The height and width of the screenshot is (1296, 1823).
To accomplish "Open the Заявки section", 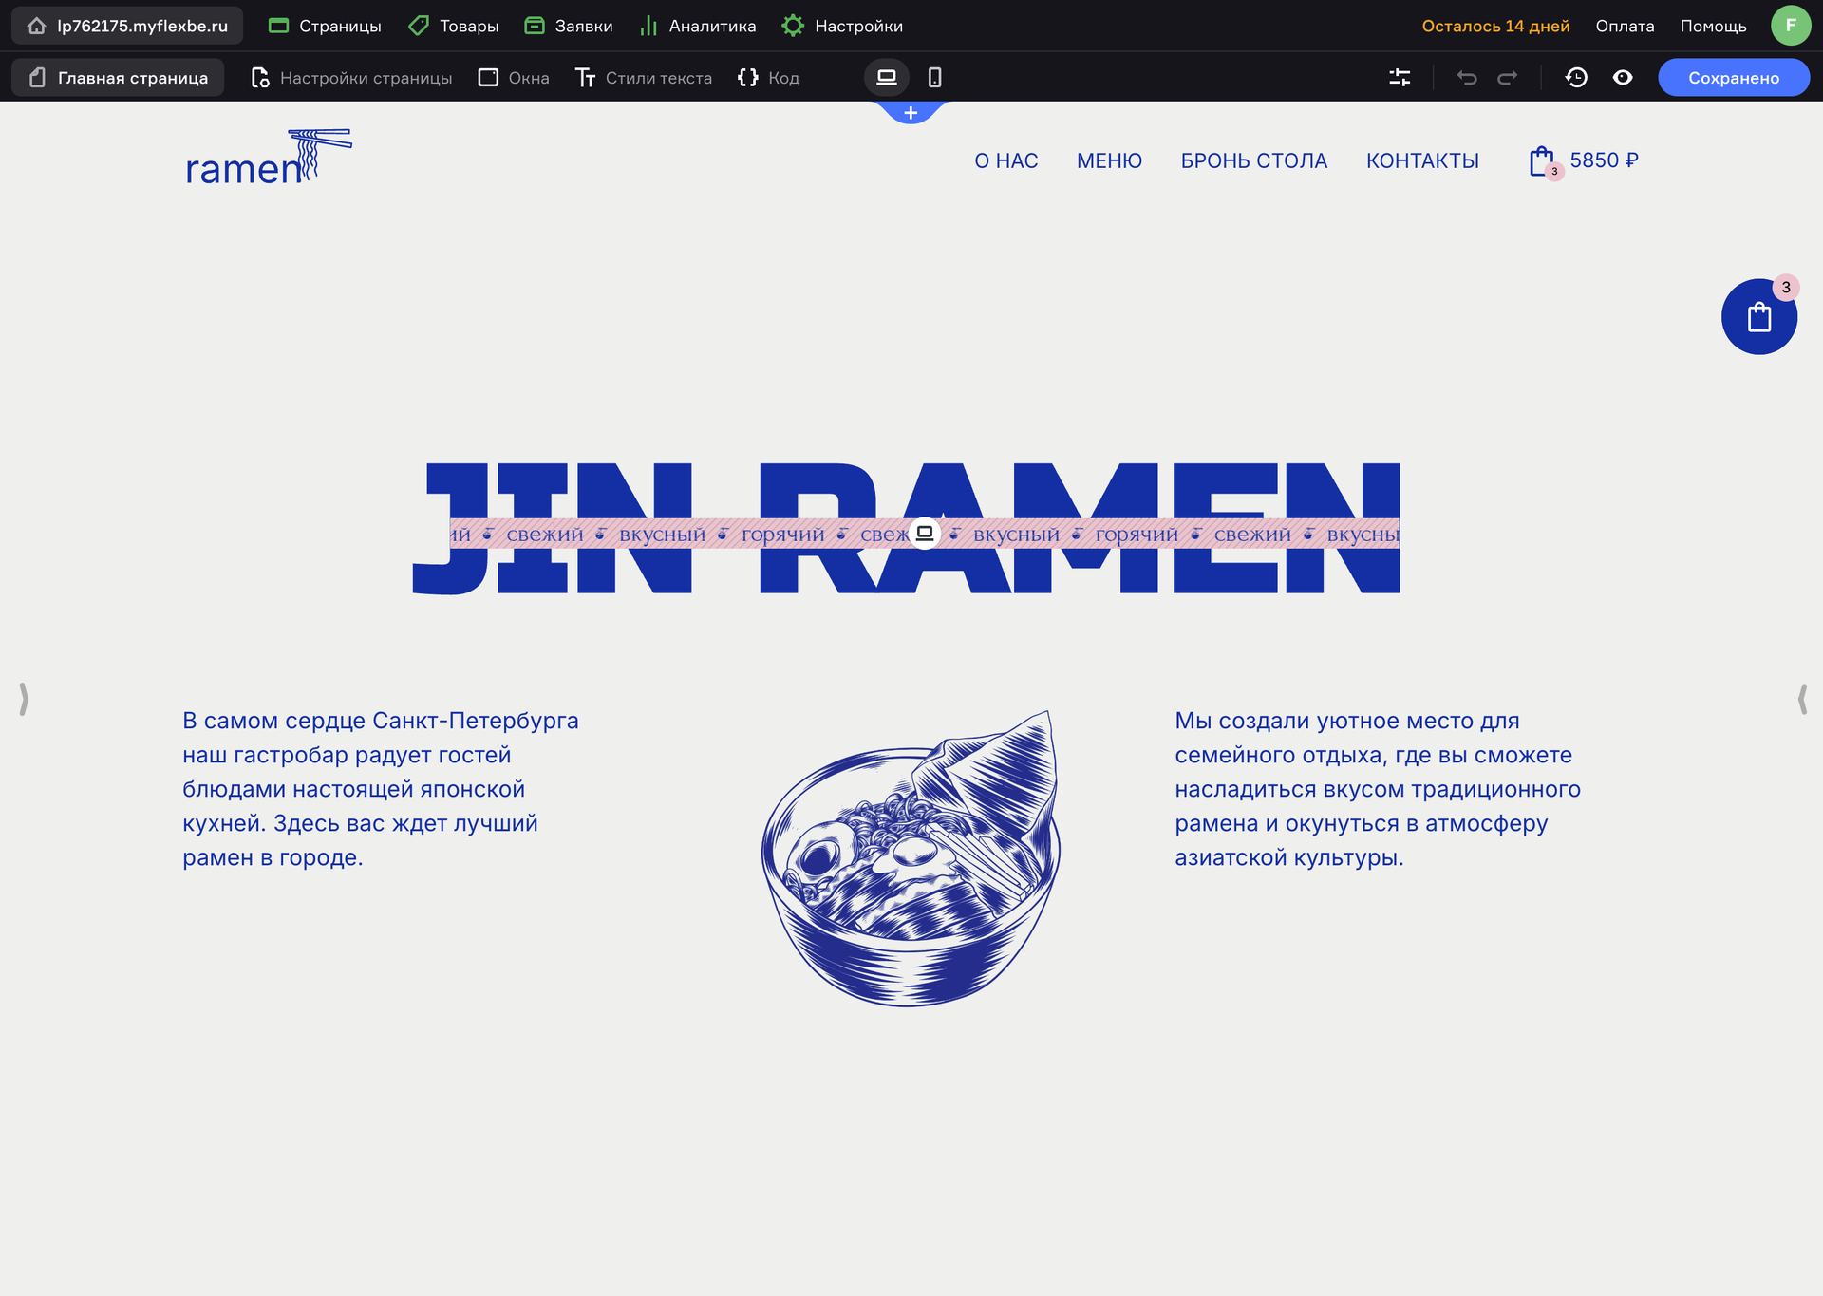I will (569, 26).
